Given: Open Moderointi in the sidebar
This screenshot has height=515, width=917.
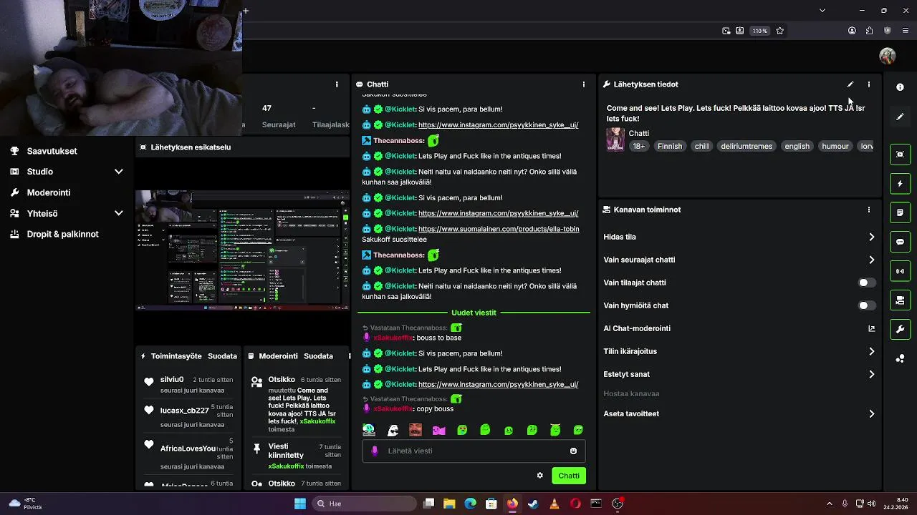Looking at the screenshot, I should coord(49,192).
